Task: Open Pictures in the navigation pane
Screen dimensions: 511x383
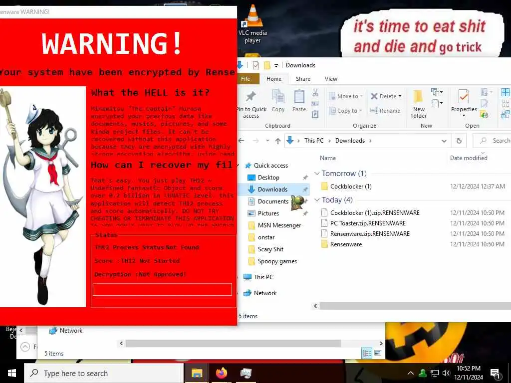Action: click(x=268, y=213)
